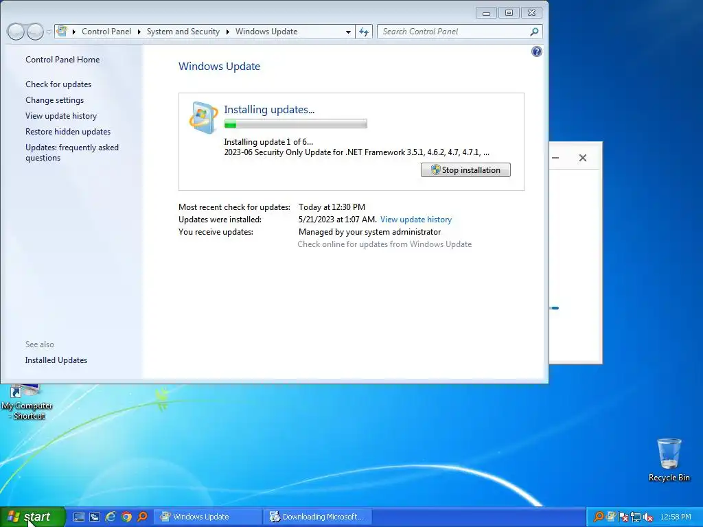Expand the chevron after System and Security breadcrumb
Image resolution: width=703 pixels, height=527 pixels.
pyautogui.click(x=227, y=32)
